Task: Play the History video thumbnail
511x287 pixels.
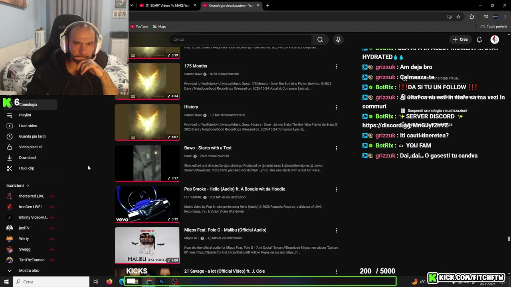Action: click(147, 122)
